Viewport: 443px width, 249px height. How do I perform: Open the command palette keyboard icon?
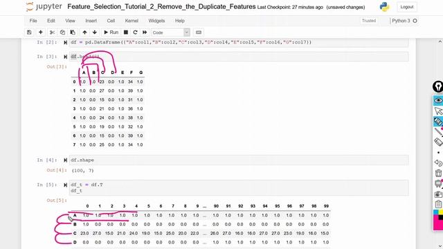tap(199, 33)
